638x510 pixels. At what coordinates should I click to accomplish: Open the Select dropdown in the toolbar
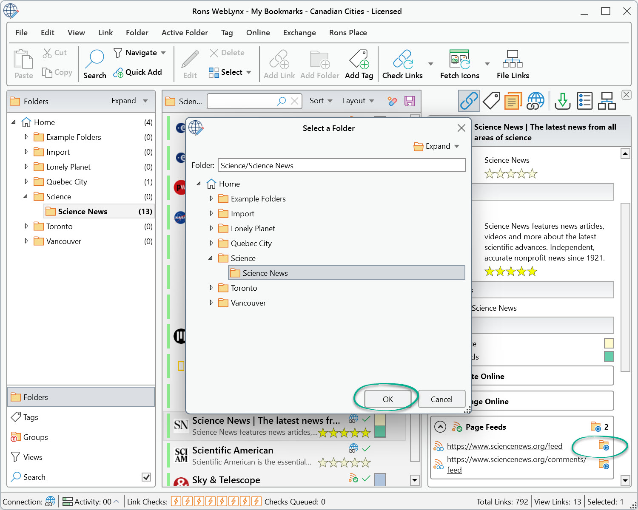[x=230, y=72]
